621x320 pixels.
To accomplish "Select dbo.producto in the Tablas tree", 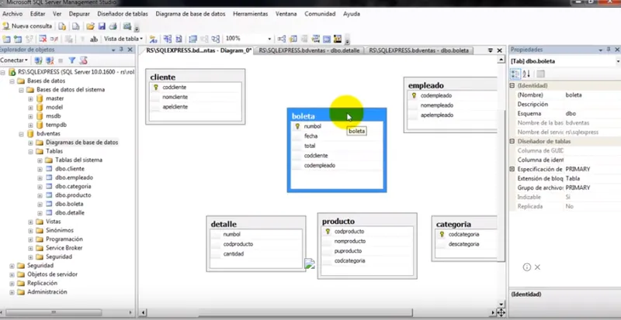I will (73, 195).
